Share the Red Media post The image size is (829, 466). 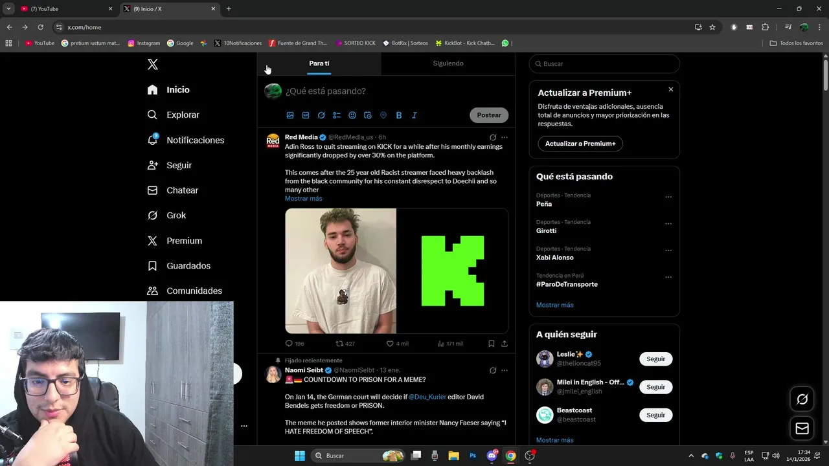click(x=505, y=344)
